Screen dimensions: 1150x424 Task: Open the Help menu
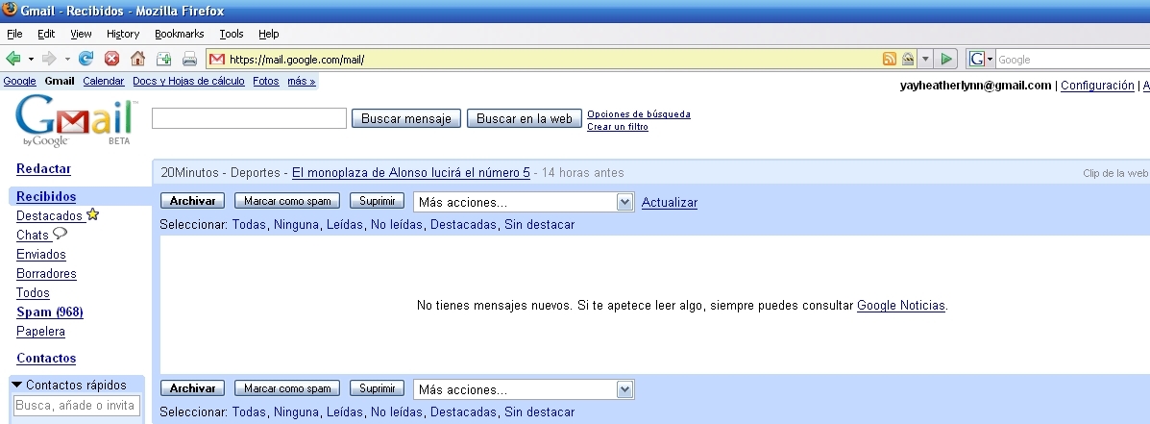pyautogui.click(x=268, y=34)
